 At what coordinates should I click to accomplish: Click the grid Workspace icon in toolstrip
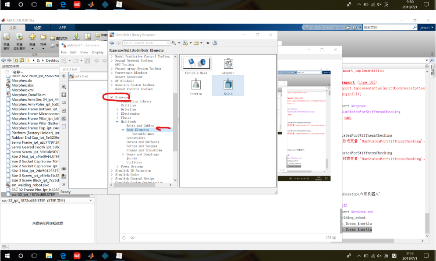[88, 36]
